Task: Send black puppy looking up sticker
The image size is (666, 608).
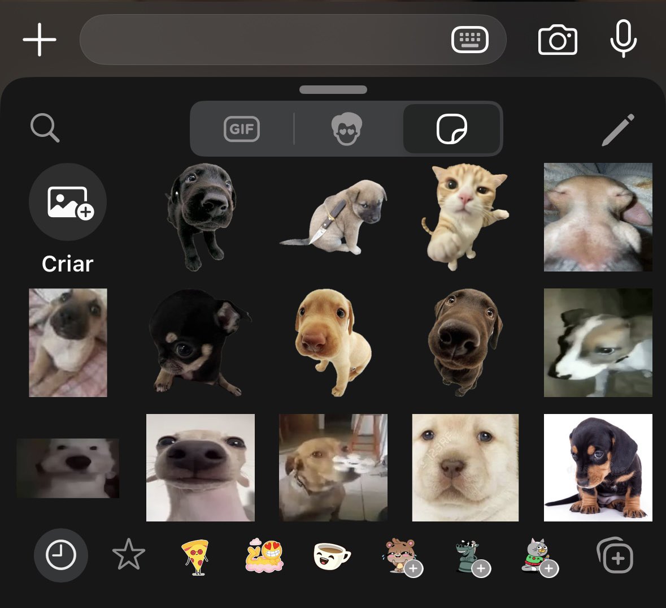Action: click(x=201, y=217)
